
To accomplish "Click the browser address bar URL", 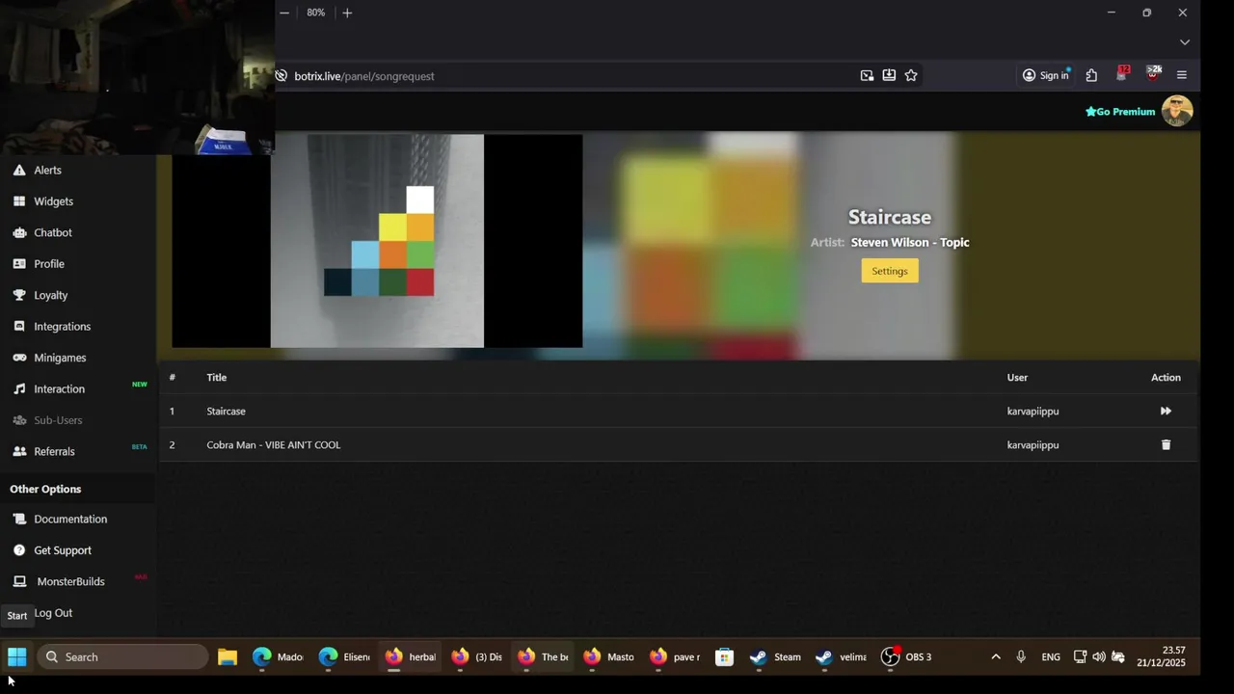I will [364, 76].
